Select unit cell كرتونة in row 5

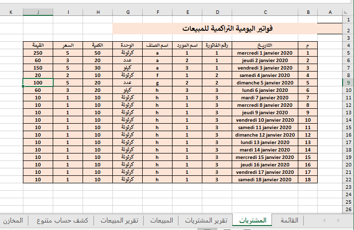point(128,53)
